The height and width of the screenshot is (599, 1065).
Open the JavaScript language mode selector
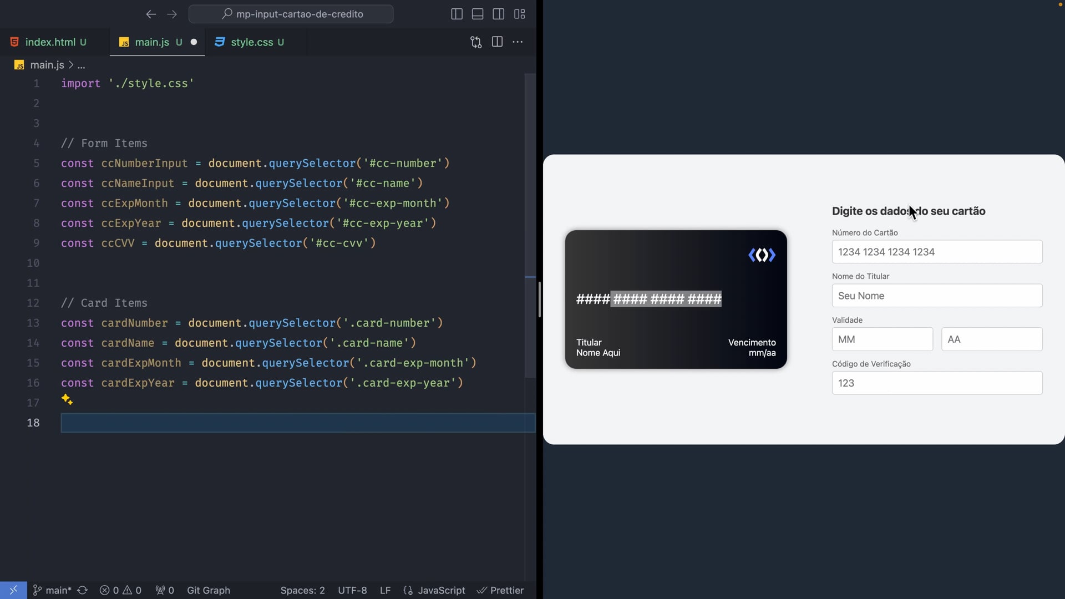point(441,590)
